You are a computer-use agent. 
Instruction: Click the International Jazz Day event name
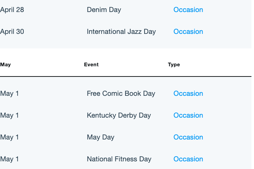pyautogui.click(x=121, y=32)
